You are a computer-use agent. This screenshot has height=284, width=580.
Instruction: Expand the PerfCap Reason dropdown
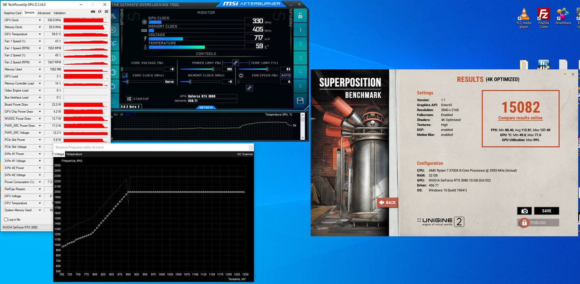coord(40,189)
